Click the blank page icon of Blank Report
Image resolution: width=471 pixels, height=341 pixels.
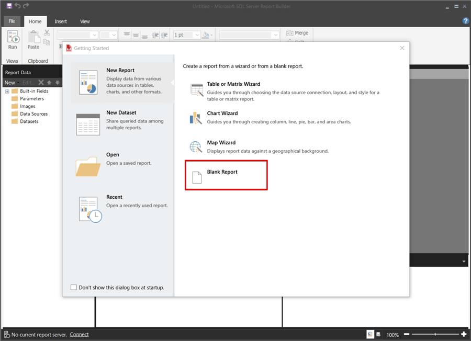click(x=197, y=177)
